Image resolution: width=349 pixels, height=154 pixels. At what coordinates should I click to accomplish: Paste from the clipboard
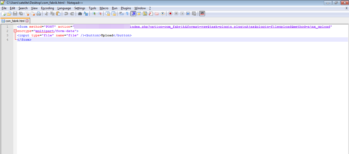[x=58, y=13]
